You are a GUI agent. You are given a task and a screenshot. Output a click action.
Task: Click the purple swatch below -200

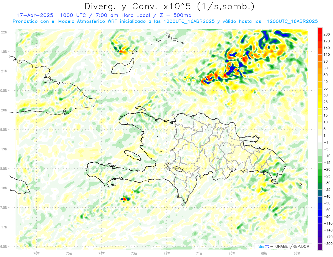tap(320, 247)
